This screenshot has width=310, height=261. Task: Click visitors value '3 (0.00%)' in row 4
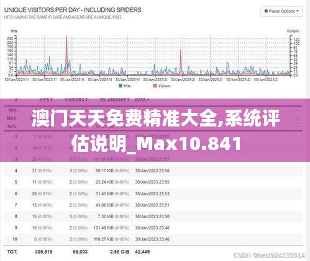coord(78,170)
